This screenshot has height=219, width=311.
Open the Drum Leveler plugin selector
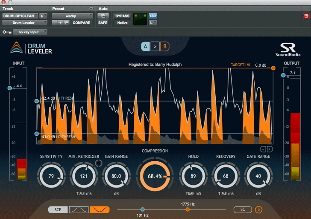click(x=25, y=23)
